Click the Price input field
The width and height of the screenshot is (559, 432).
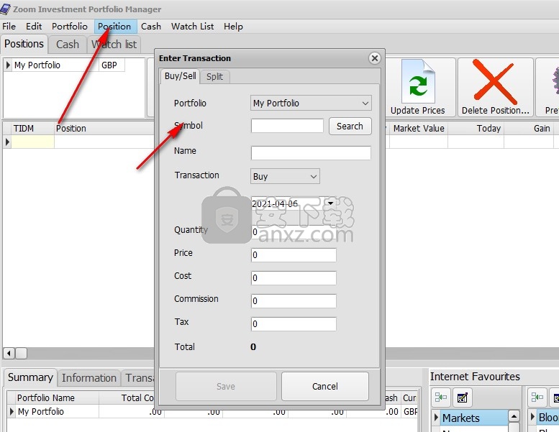tap(294, 255)
